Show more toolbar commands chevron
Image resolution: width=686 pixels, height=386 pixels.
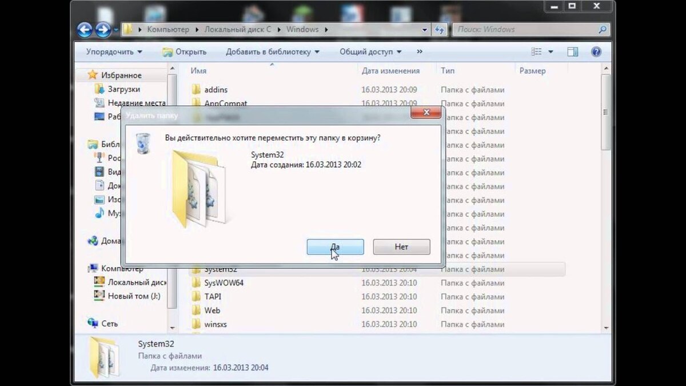pyautogui.click(x=420, y=51)
